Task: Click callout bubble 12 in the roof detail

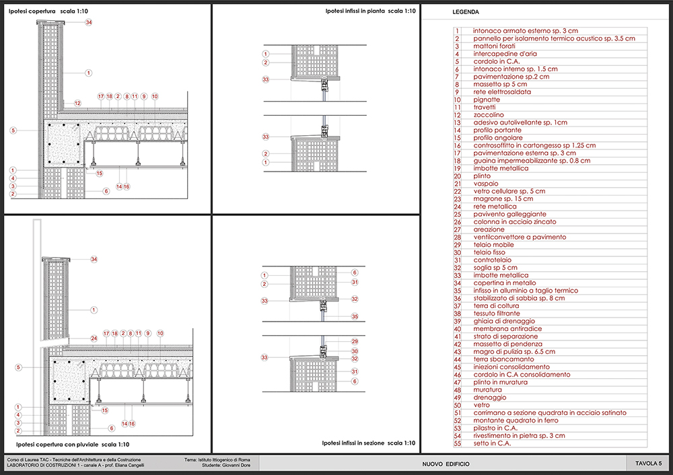Action: tap(78, 104)
